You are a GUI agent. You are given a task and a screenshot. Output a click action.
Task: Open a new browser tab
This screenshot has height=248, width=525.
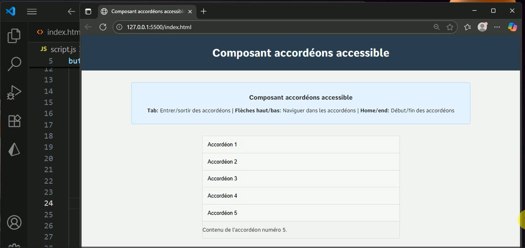pos(203,11)
